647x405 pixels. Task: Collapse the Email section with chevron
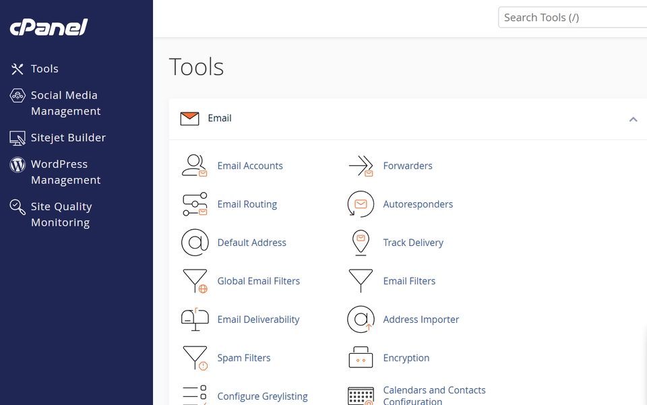633,119
